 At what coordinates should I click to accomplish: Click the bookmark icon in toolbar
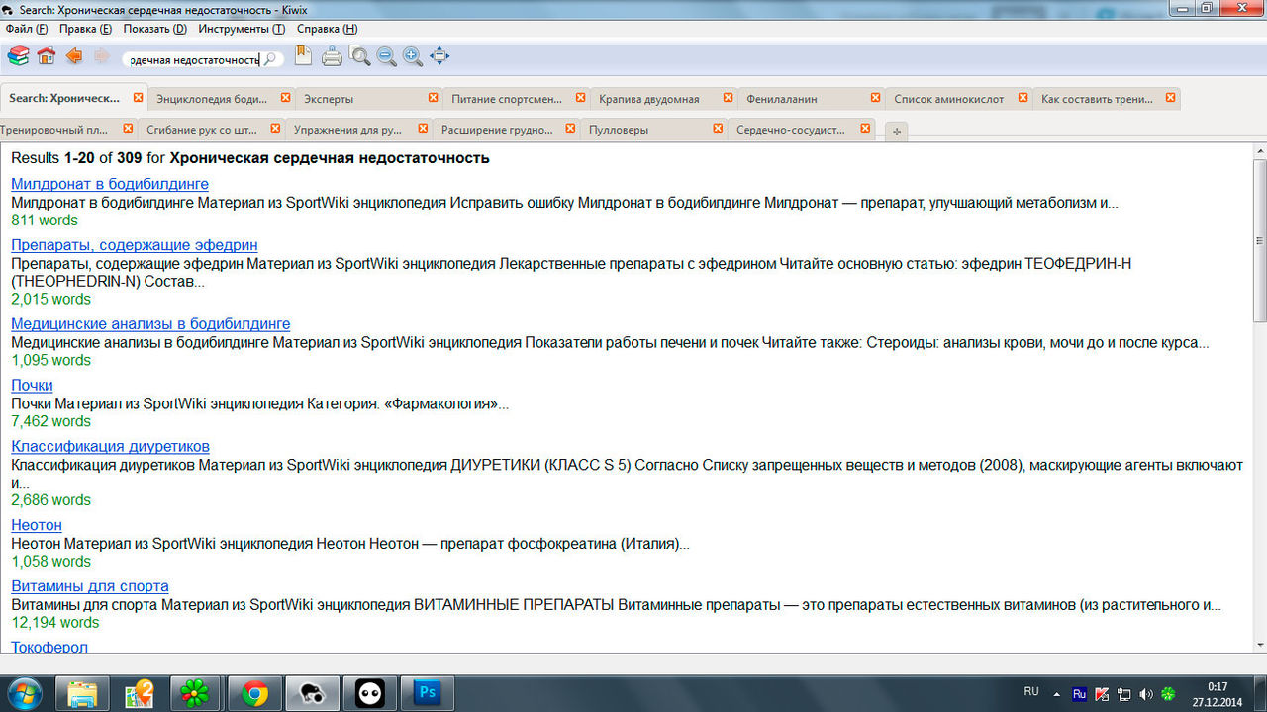[303, 56]
